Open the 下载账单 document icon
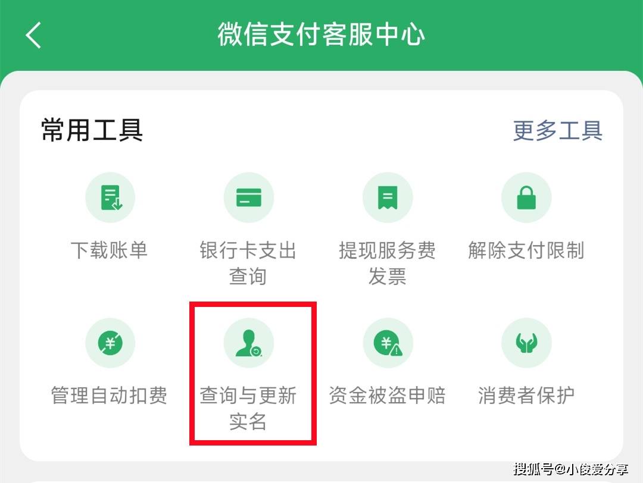This screenshot has width=643, height=483. tap(110, 197)
